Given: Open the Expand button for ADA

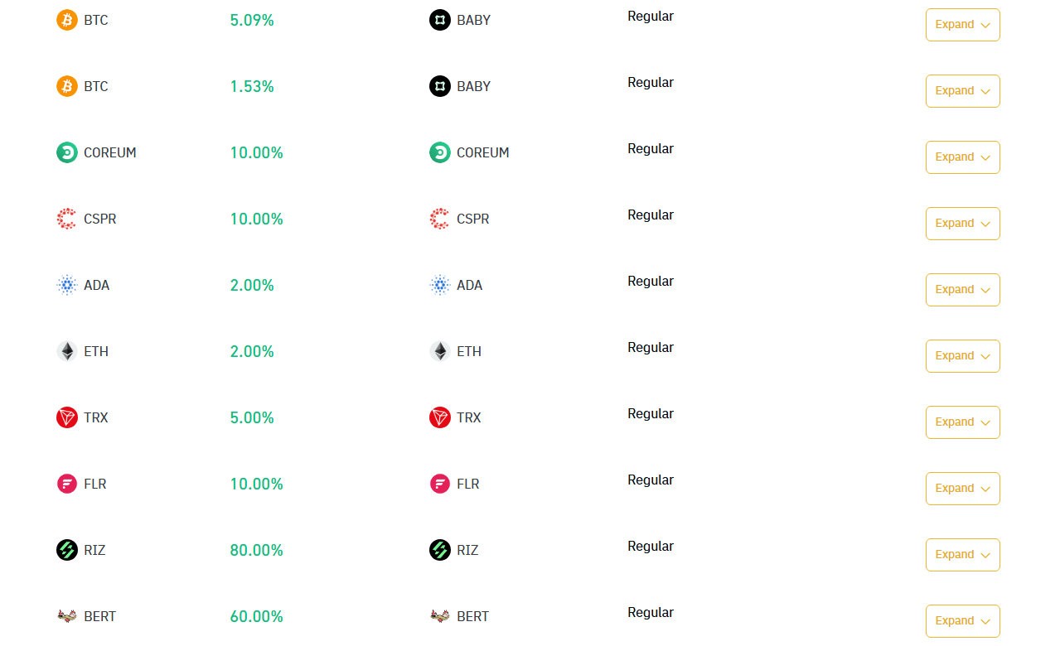Looking at the screenshot, I should 963,290.
